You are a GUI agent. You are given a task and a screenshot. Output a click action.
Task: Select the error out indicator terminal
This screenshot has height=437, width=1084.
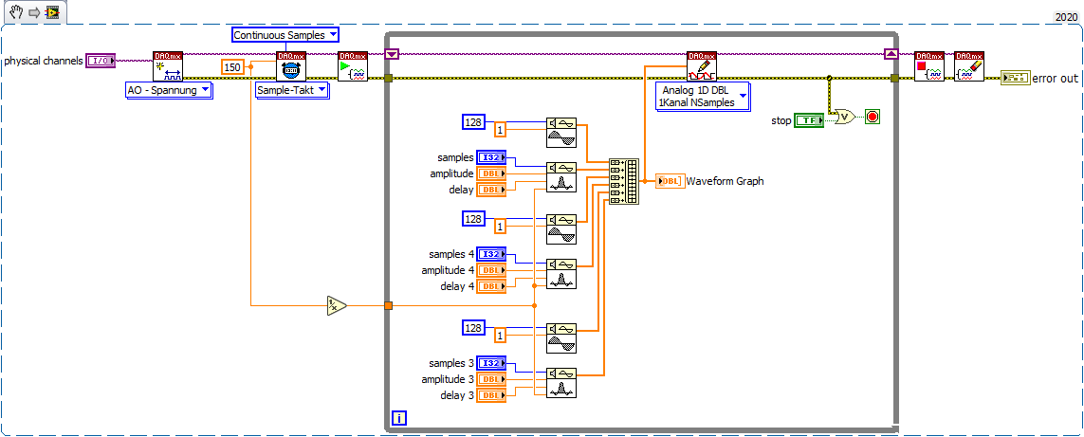point(1015,78)
